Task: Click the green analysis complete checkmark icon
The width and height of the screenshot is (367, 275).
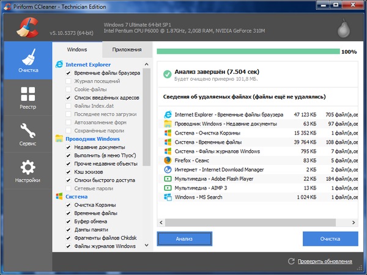Action: tap(166, 74)
